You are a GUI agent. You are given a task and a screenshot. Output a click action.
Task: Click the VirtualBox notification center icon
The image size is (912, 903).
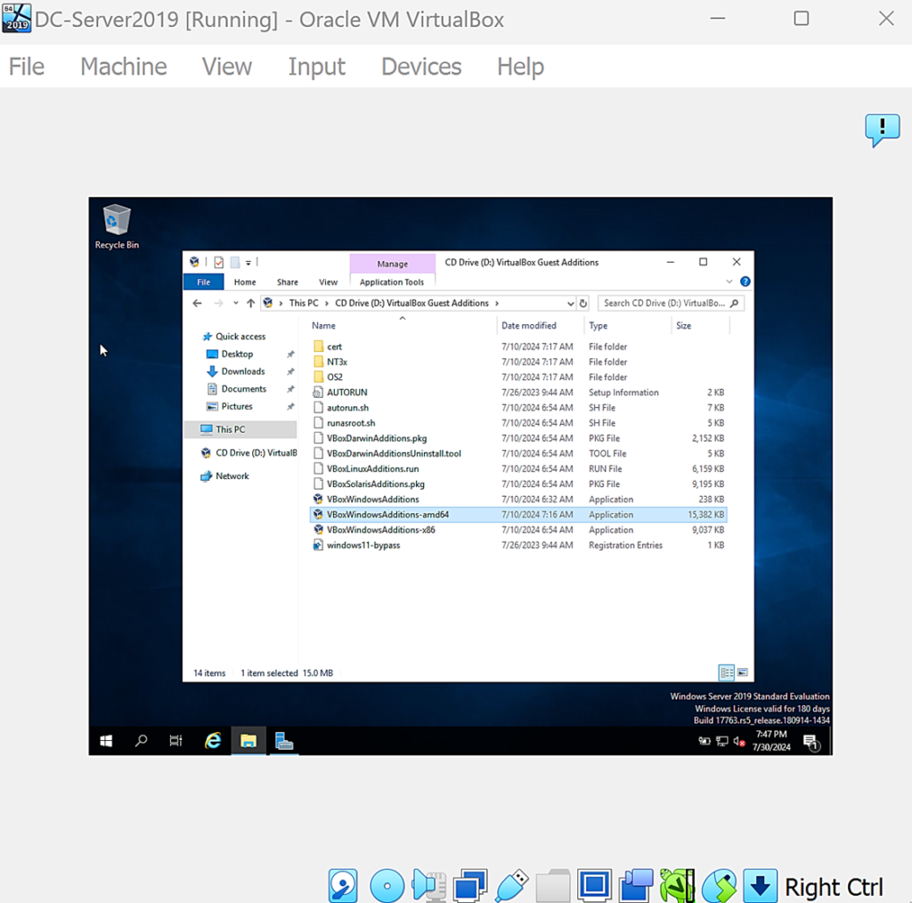882,129
